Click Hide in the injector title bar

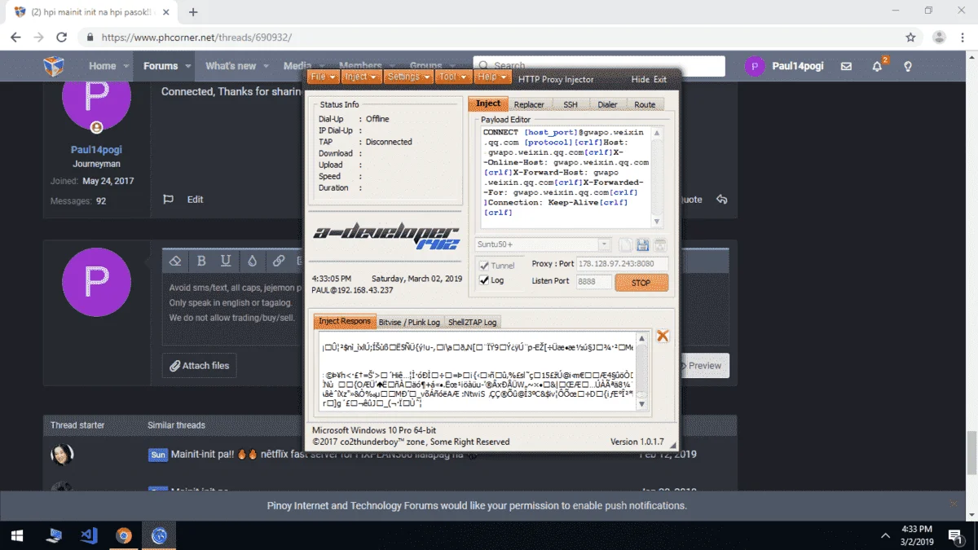click(x=641, y=80)
